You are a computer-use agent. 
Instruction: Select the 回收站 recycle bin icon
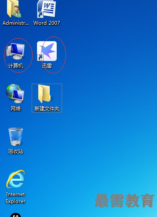[16, 137]
